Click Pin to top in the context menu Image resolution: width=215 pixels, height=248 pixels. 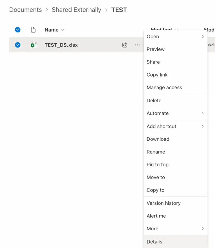click(157, 165)
